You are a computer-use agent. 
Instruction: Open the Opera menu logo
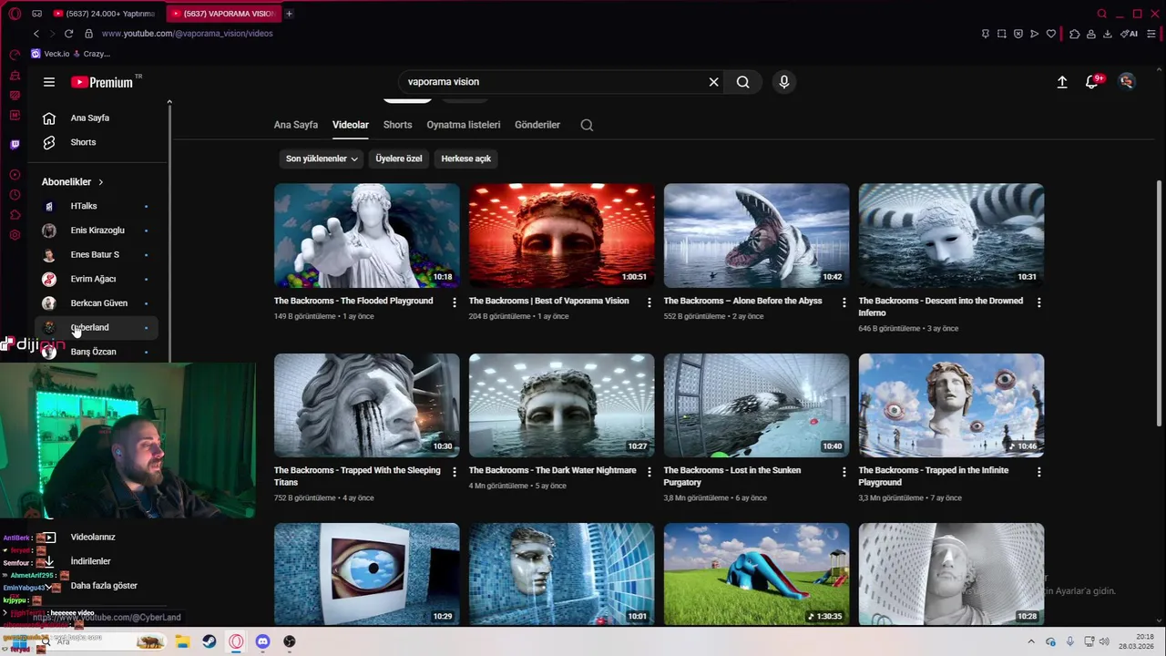pos(15,14)
